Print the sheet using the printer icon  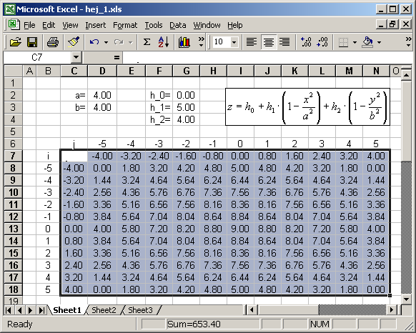click(x=52, y=42)
